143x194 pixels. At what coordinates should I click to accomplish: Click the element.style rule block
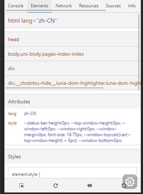pyautogui.click(x=72, y=173)
